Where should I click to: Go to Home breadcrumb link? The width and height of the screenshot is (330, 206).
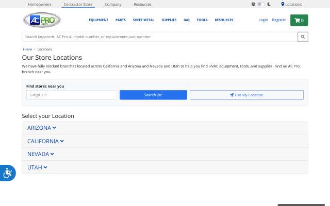[27, 49]
